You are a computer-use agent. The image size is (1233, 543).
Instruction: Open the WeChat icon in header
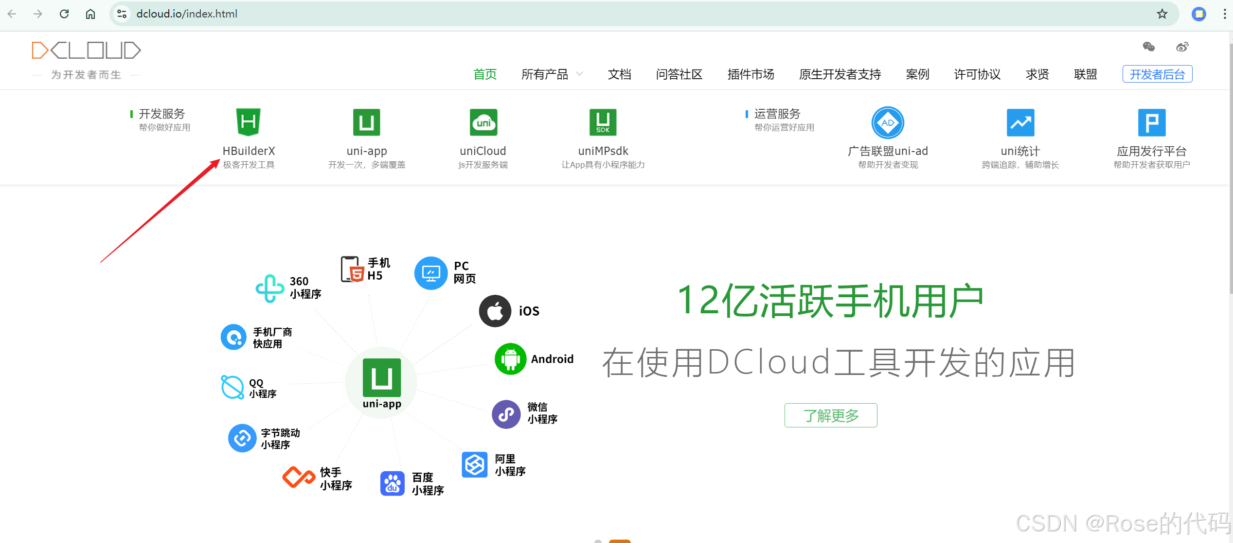(1148, 47)
